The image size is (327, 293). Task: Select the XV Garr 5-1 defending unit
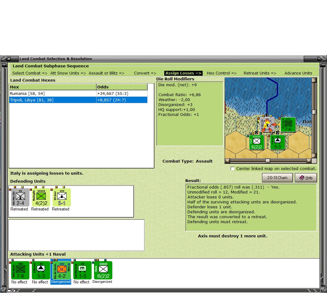pyautogui.click(x=61, y=197)
